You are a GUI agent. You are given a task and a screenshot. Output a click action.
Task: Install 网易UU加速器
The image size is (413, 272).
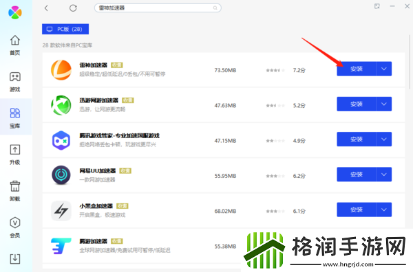(x=357, y=174)
